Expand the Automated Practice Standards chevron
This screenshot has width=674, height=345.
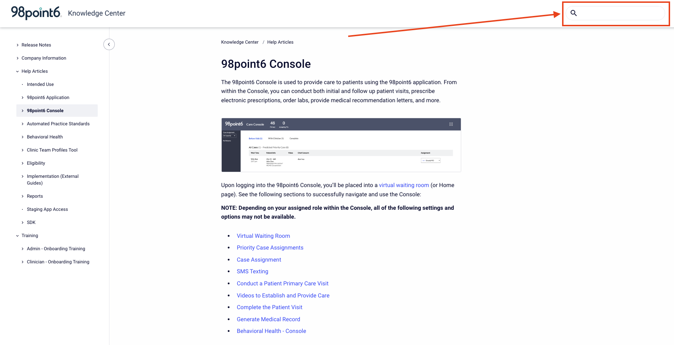pyautogui.click(x=23, y=124)
